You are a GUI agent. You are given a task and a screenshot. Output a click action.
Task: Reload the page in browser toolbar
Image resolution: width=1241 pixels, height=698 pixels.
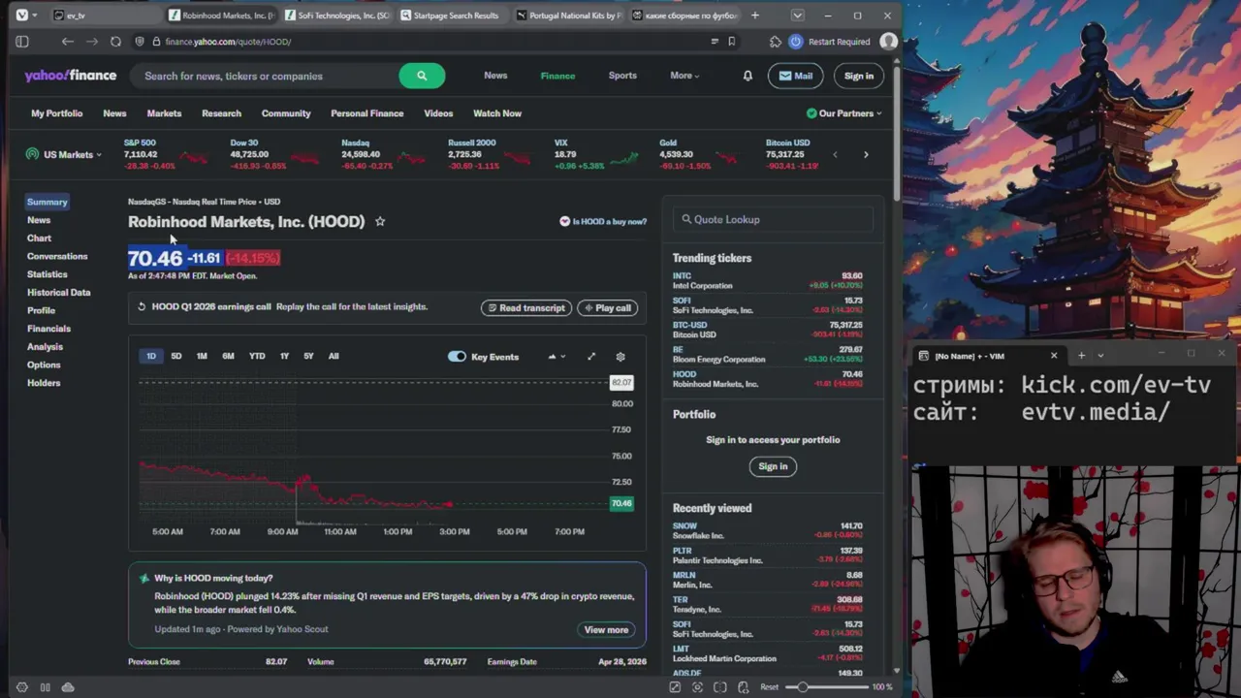(115, 42)
